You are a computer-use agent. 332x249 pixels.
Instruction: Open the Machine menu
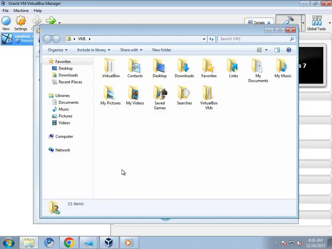click(21, 11)
